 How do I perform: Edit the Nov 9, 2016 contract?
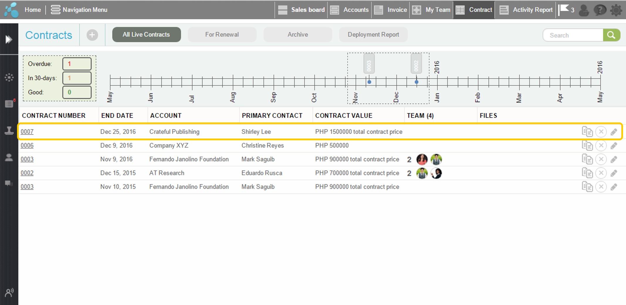click(614, 159)
